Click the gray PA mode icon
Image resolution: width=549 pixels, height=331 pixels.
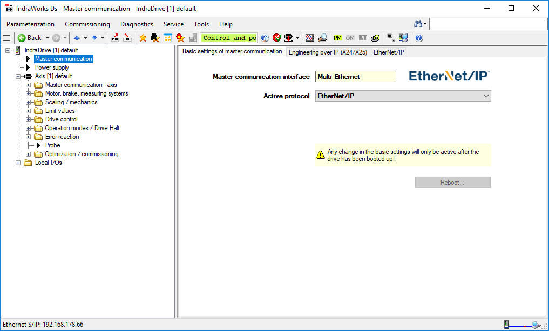tap(363, 38)
